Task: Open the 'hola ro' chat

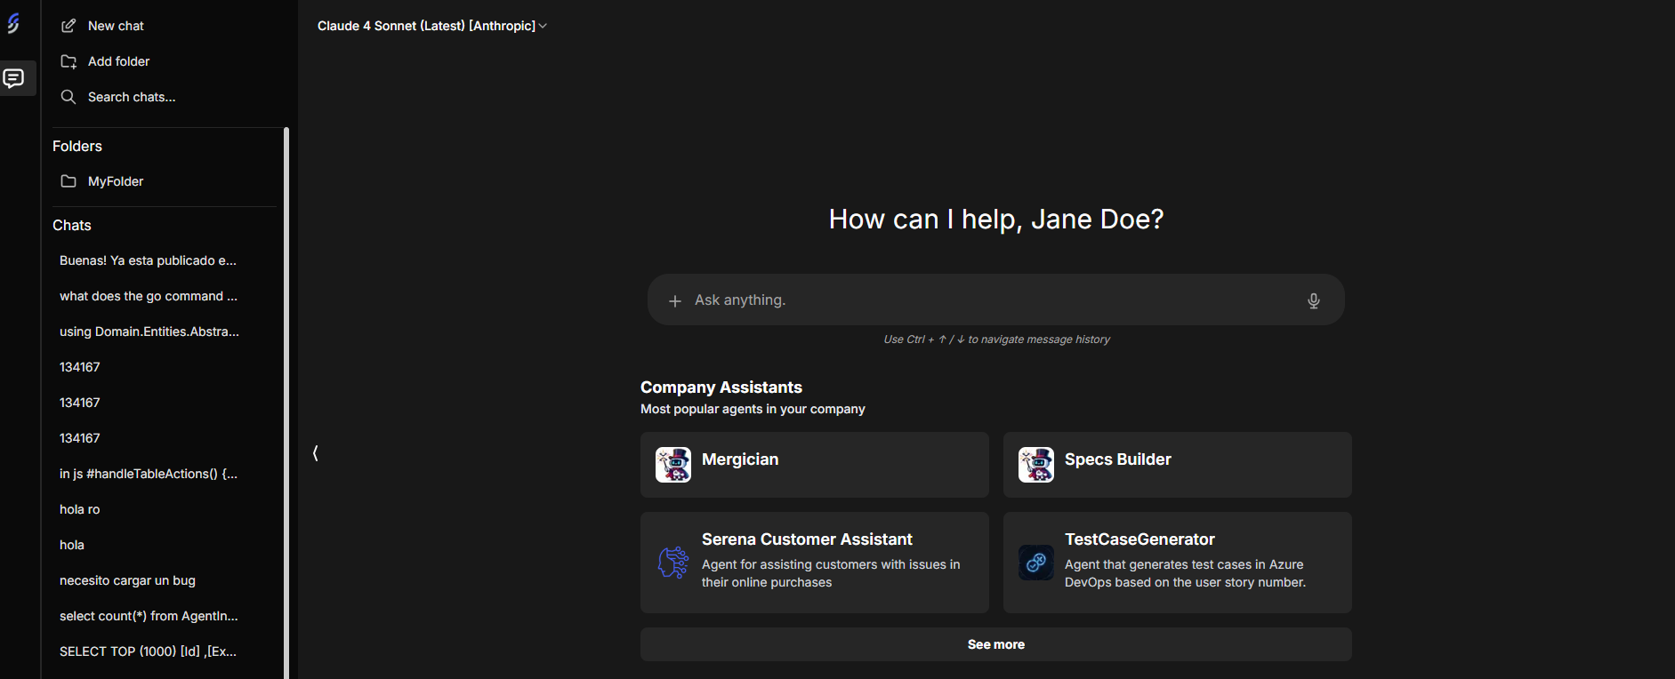Action: (80, 509)
